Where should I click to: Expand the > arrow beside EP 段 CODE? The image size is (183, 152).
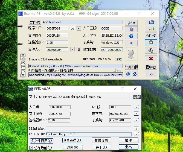pyautogui.click(x=136, y=107)
